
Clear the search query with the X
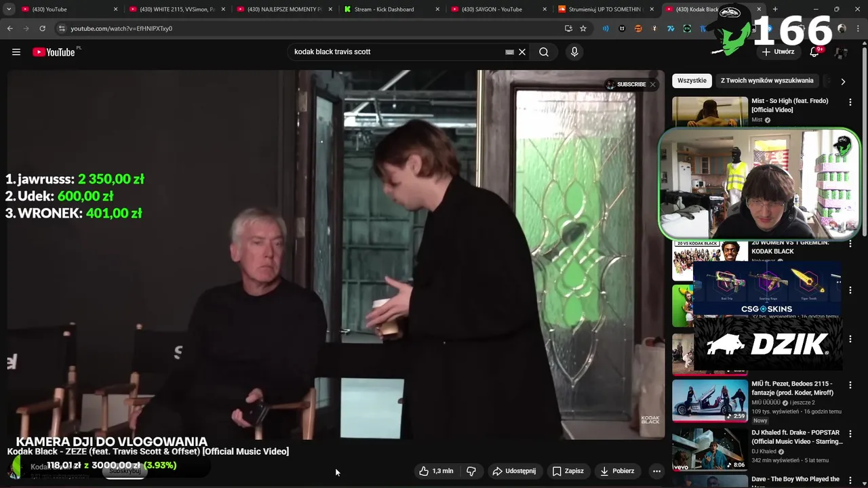click(522, 52)
